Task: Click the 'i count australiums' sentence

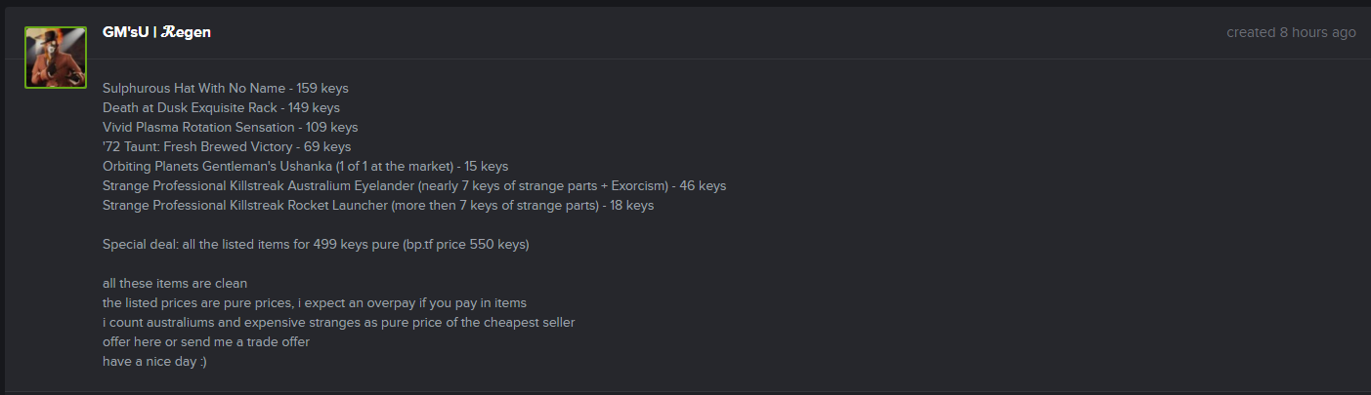Action: click(338, 323)
